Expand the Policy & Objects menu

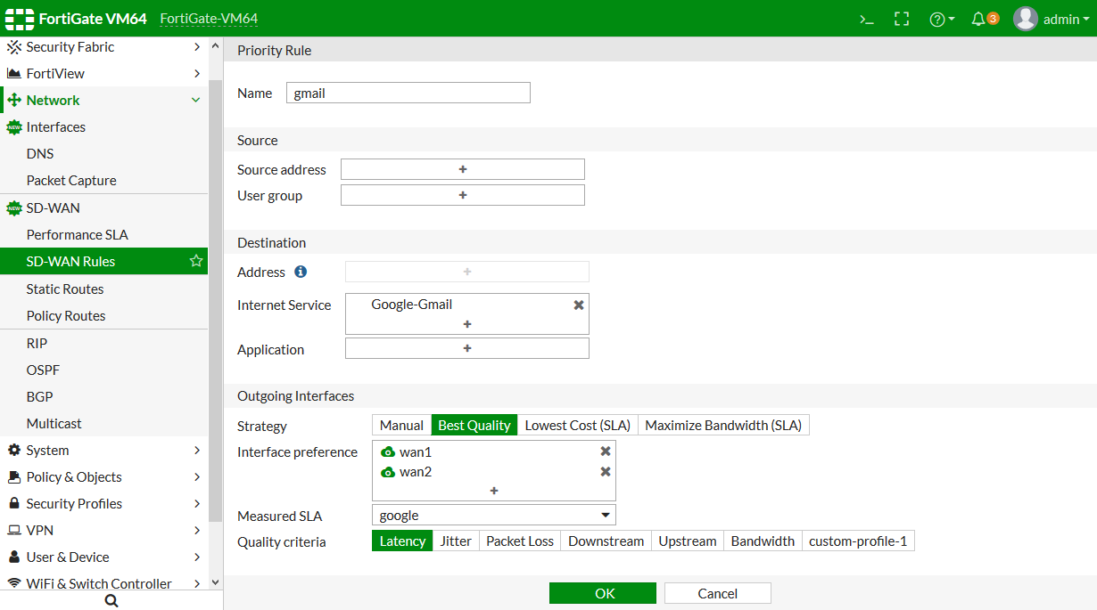(x=103, y=477)
